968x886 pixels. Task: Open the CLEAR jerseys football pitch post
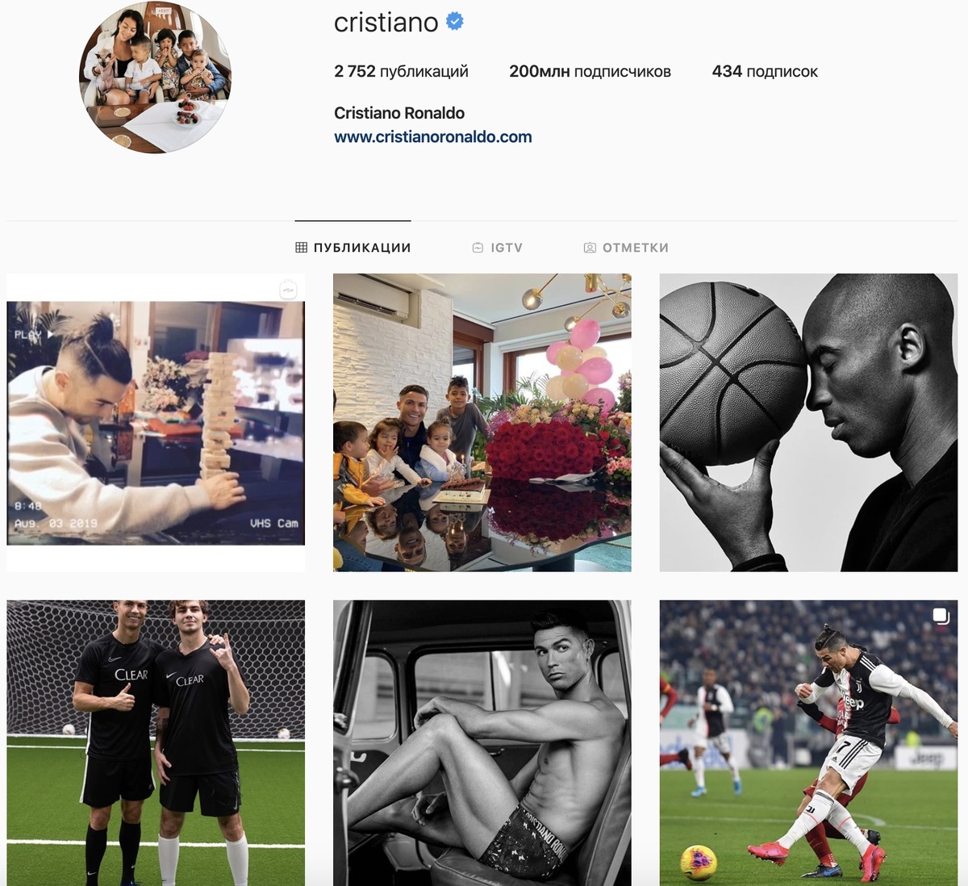click(156, 743)
